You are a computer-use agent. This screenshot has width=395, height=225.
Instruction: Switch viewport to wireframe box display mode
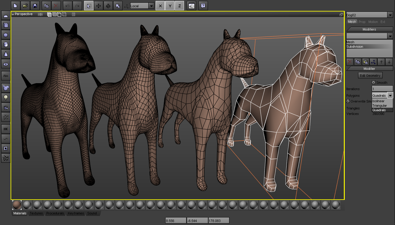tap(64, 14)
